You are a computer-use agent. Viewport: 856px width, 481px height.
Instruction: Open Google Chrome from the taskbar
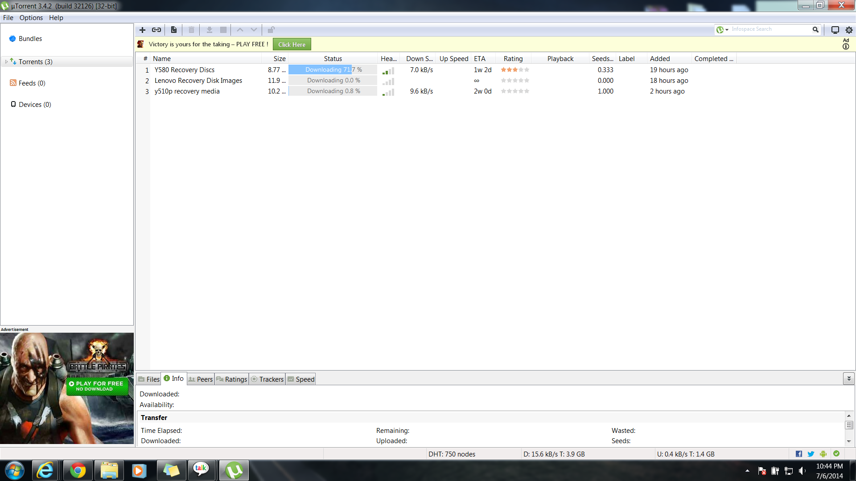click(x=78, y=470)
